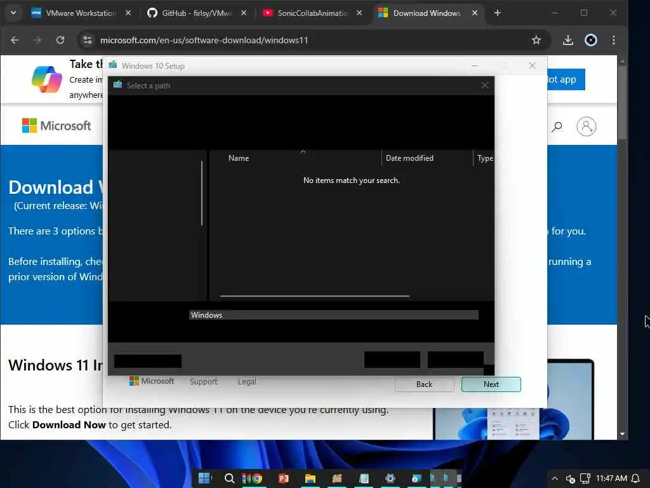This screenshot has height=488, width=650.
Task: Click Back in Windows 10 Setup
Action: (424, 384)
